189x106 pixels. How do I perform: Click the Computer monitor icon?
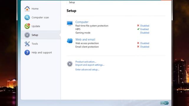tap(70, 23)
